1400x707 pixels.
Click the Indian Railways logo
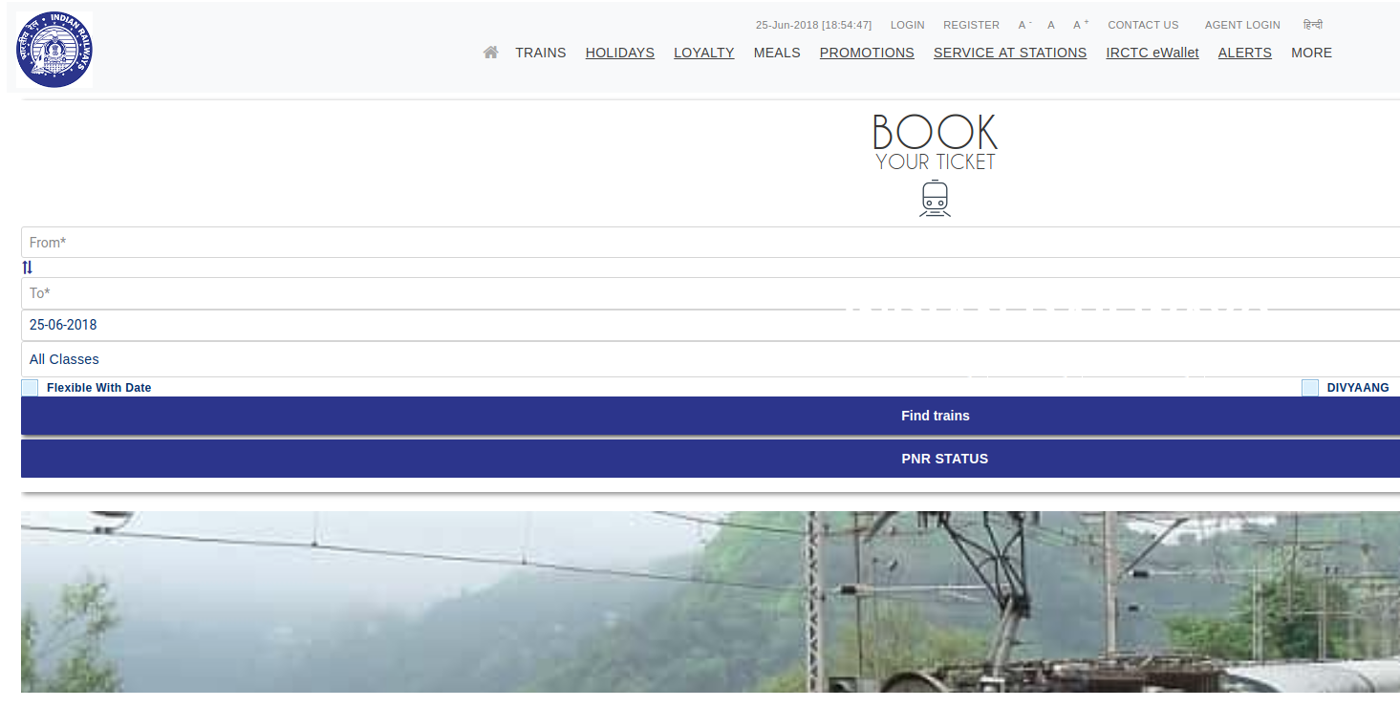coord(54,50)
